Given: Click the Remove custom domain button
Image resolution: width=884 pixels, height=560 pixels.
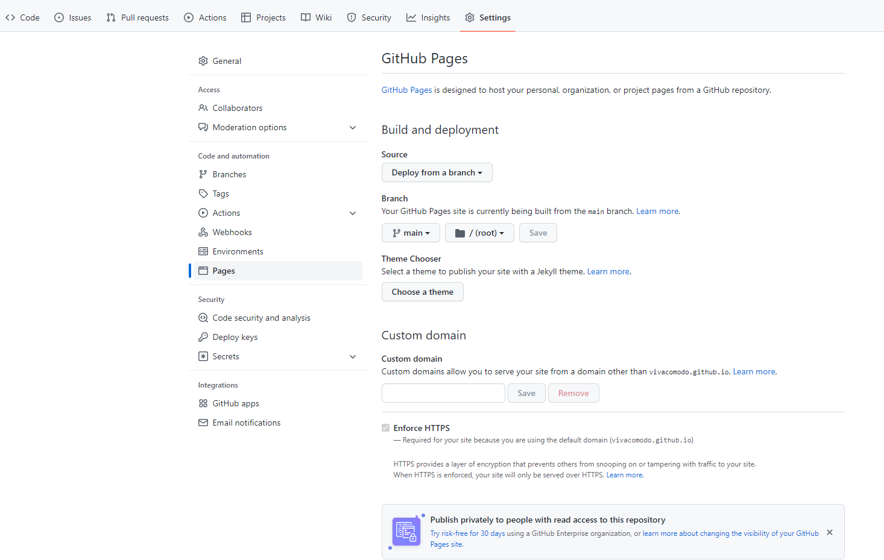Looking at the screenshot, I should tap(573, 393).
